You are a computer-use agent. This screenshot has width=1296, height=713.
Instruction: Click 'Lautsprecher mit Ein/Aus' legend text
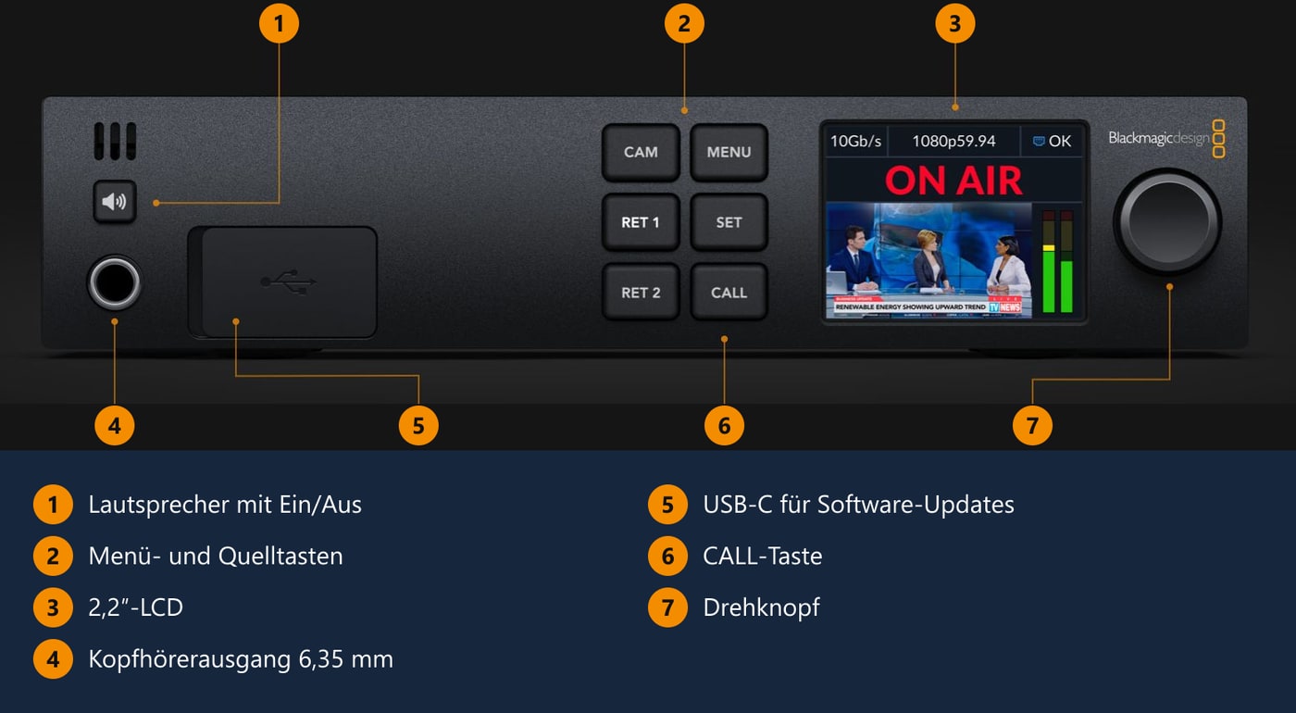(225, 505)
